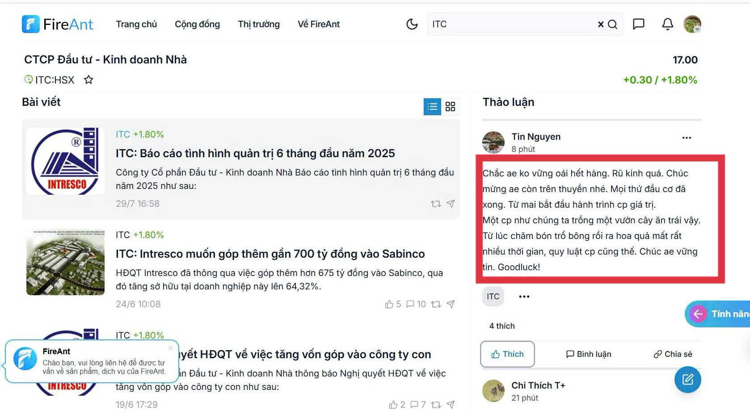Clear the ITC search text
750x410 pixels.
click(x=601, y=24)
